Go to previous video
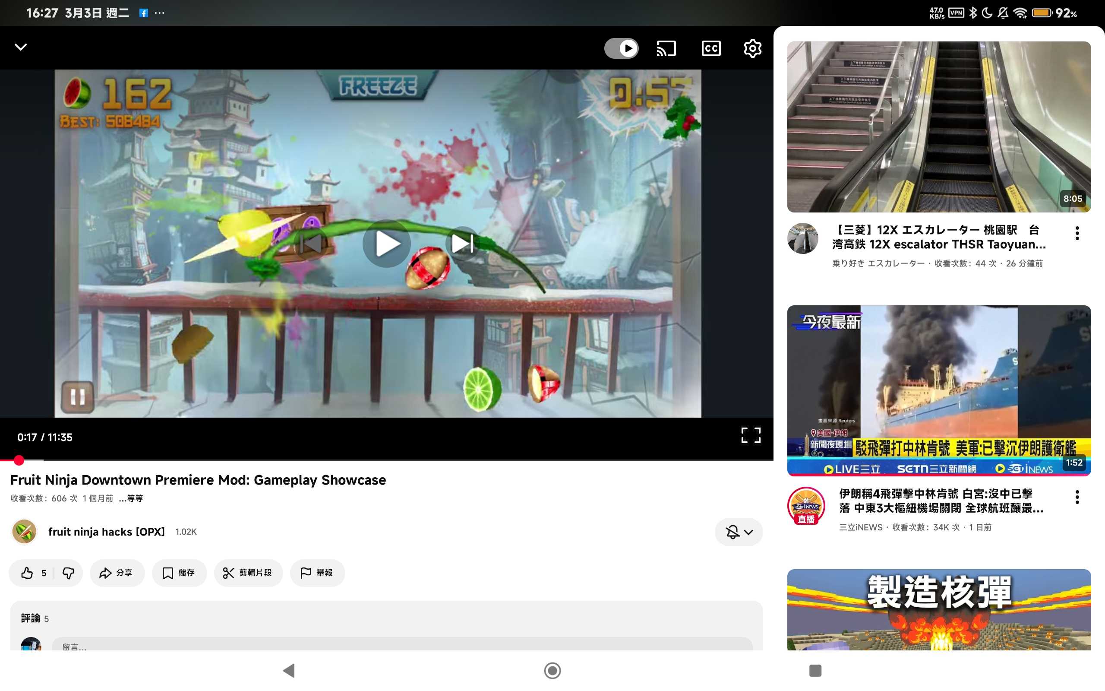1105x691 pixels. click(x=311, y=244)
